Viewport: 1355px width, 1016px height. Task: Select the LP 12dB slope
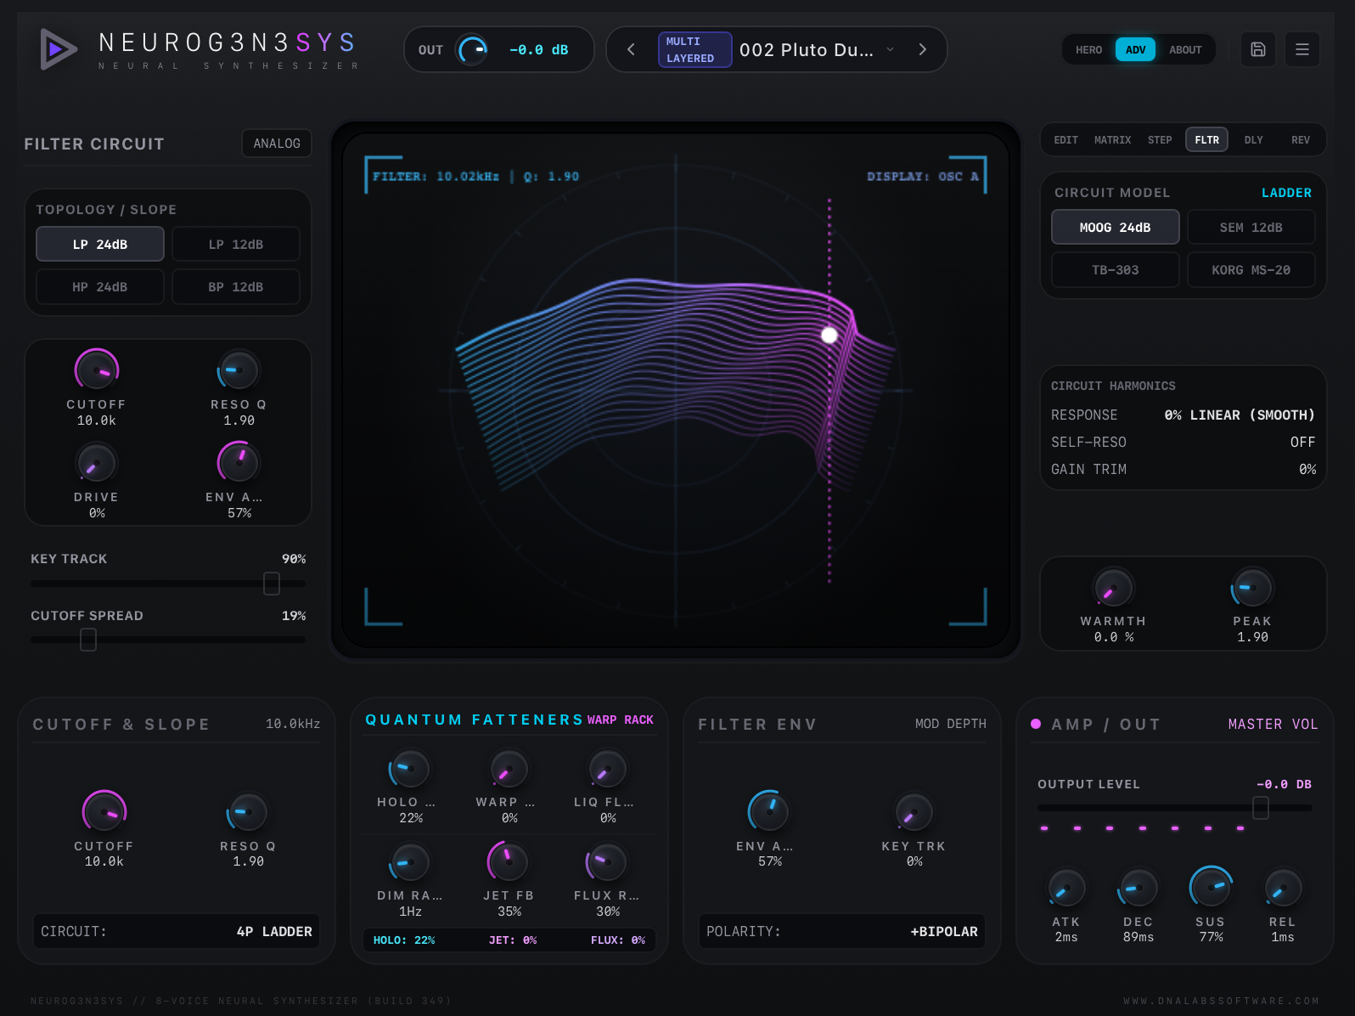tap(236, 245)
